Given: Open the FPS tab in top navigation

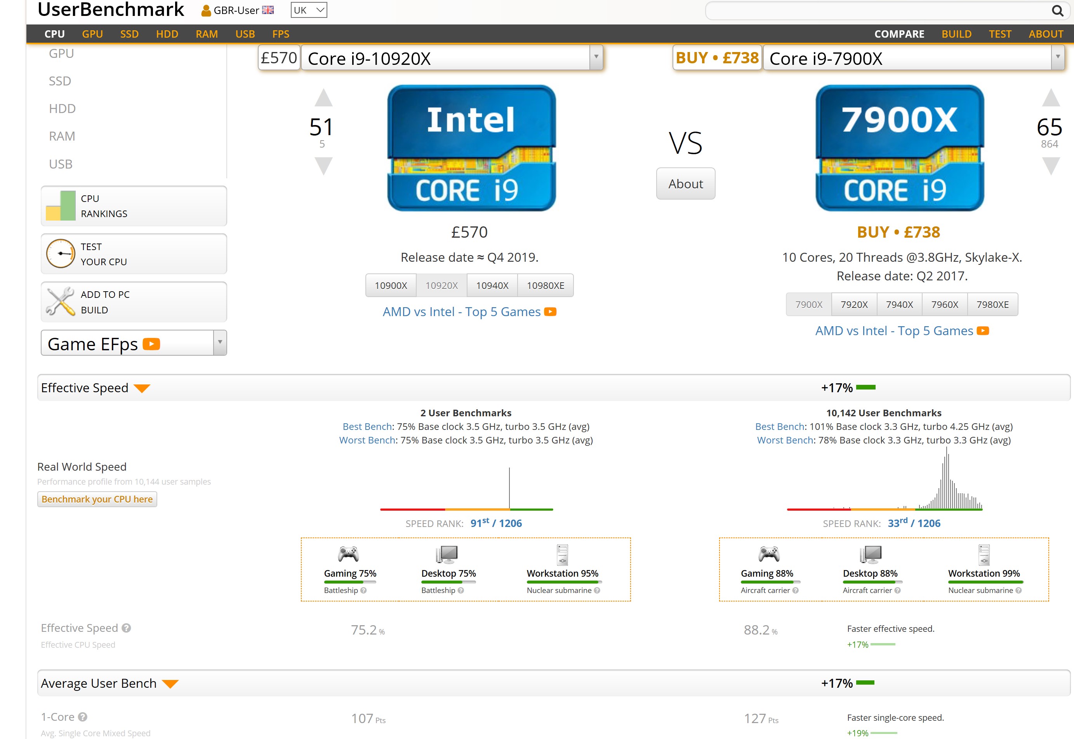Looking at the screenshot, I should point(280,34).
